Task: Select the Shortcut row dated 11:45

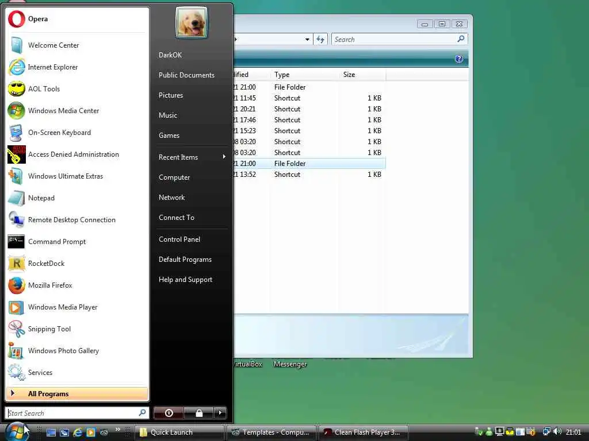Action: click(309, 98)
